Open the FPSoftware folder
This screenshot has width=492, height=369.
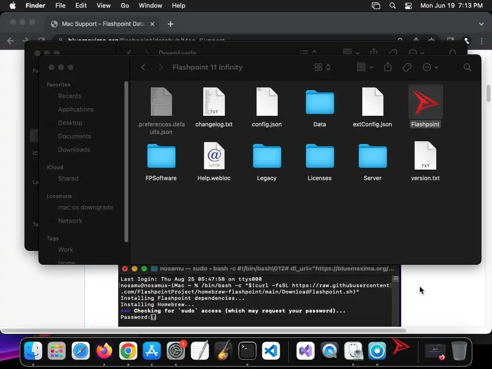161,156
